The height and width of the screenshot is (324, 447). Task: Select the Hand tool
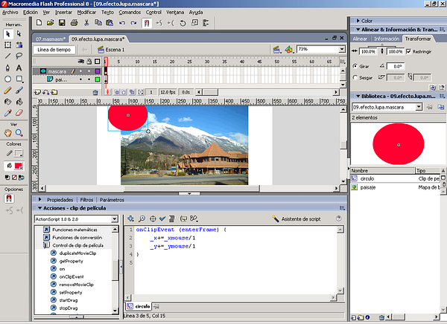coord(8,133)
